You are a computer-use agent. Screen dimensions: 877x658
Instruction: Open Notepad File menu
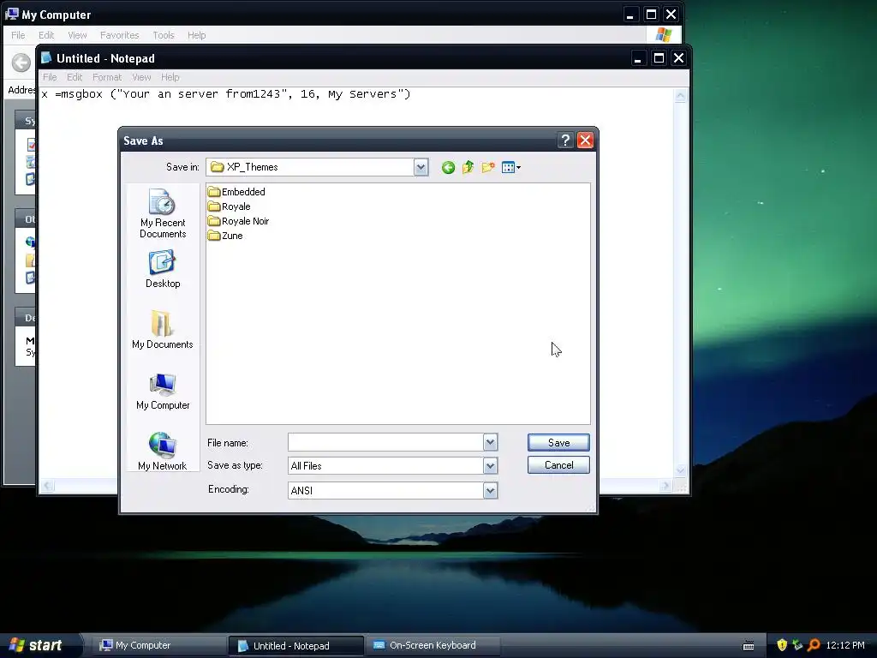[50, 77]
